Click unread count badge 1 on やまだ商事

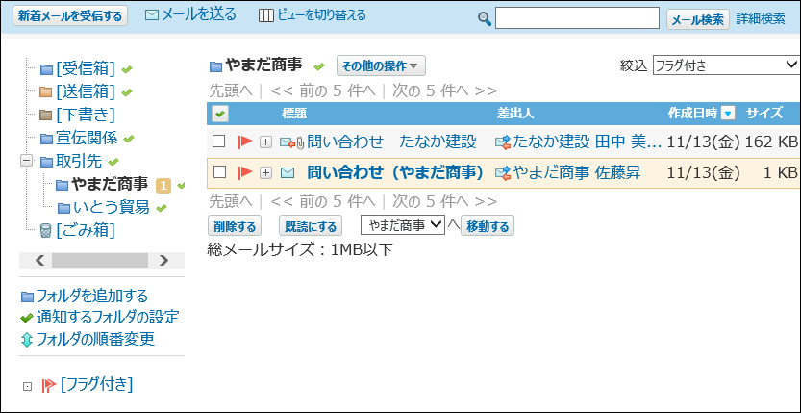click(x=163, y=185)
